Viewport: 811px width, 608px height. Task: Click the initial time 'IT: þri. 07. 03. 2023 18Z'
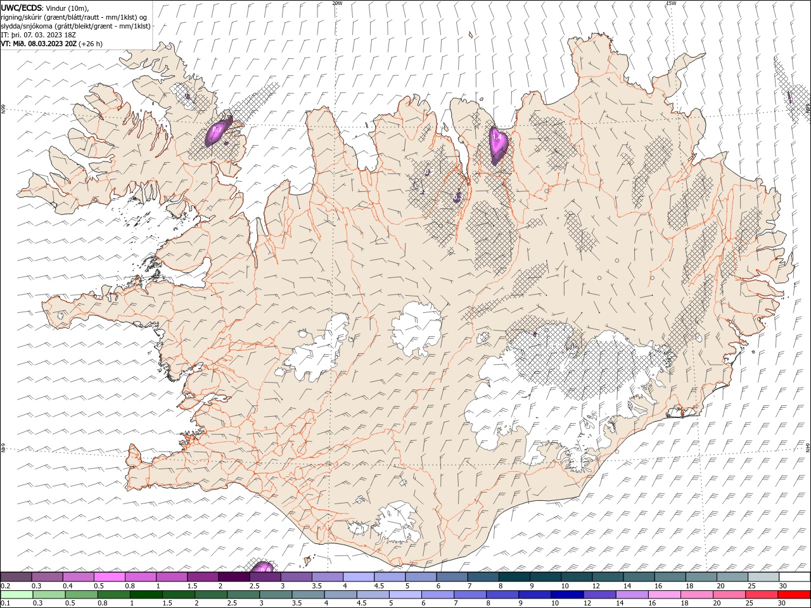point(39,35)
